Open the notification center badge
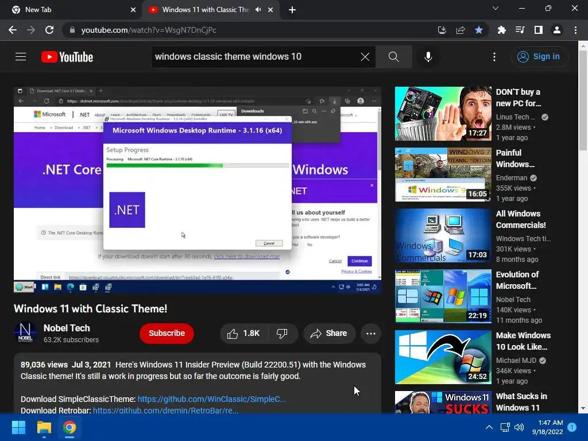 pos(572,427)
